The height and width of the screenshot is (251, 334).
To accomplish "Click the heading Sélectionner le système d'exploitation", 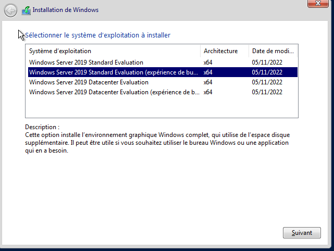I will (x=98, y=35).
